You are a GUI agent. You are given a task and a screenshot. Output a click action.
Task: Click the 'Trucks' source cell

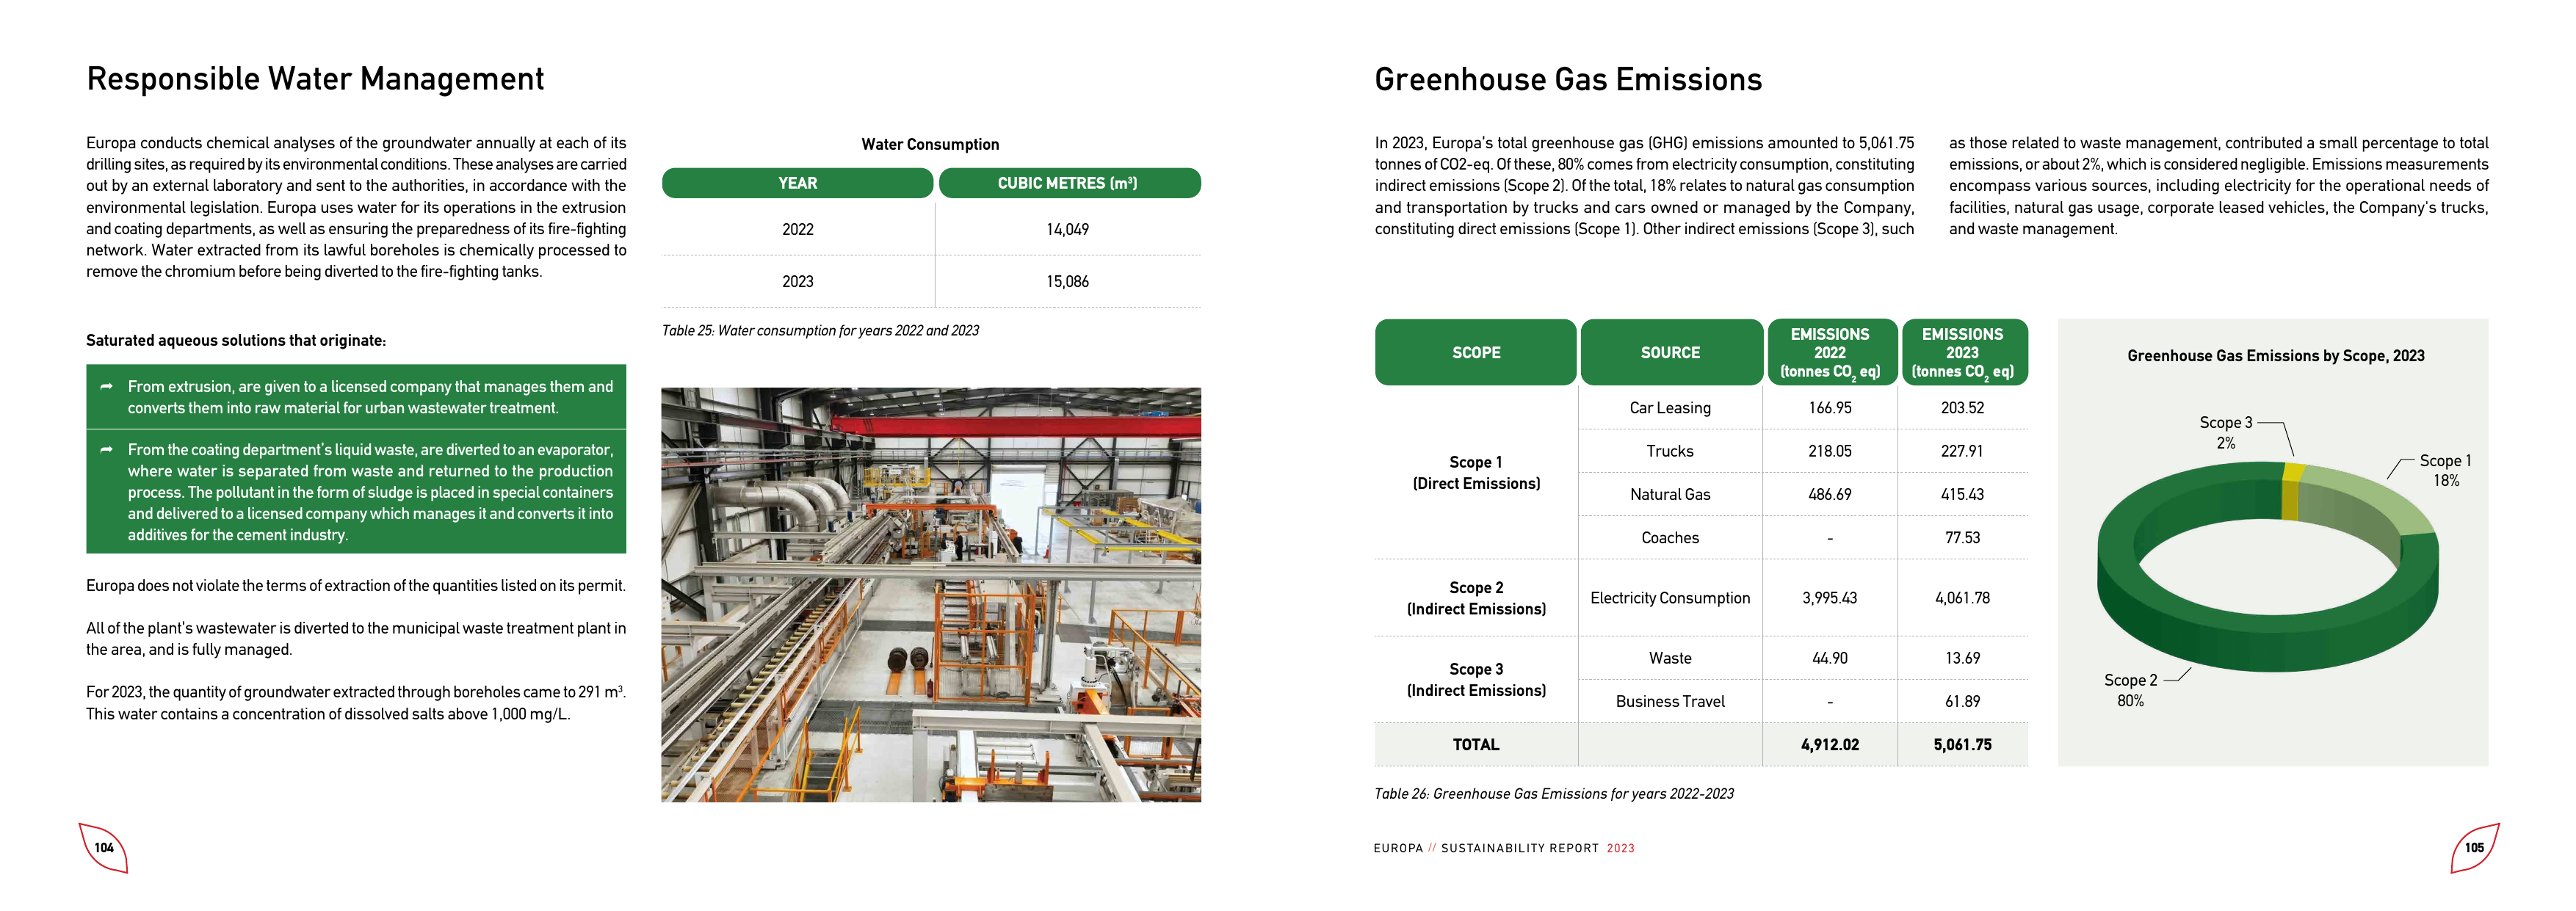coord(1670,451)
